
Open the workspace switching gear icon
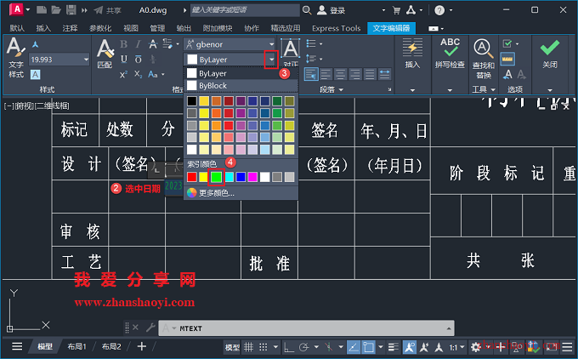point(475,346)
